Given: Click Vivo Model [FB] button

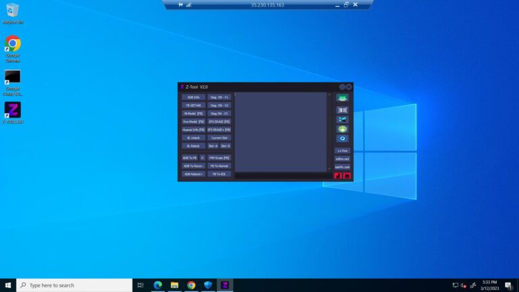Looking at the screenshot, I should (193, 122).
